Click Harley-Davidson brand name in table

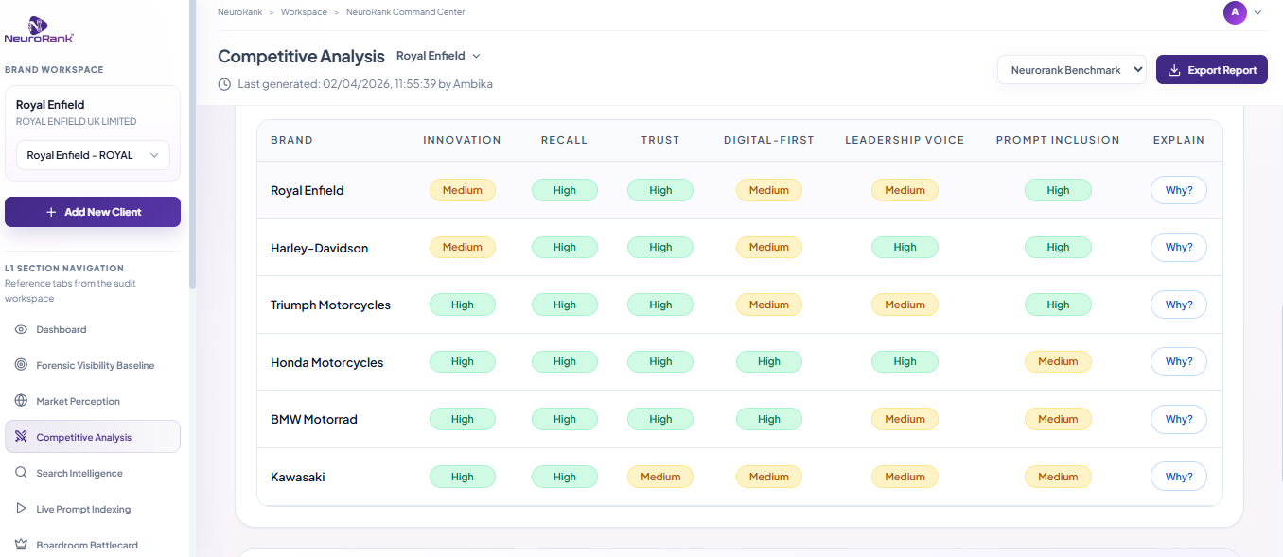(320, 248)
